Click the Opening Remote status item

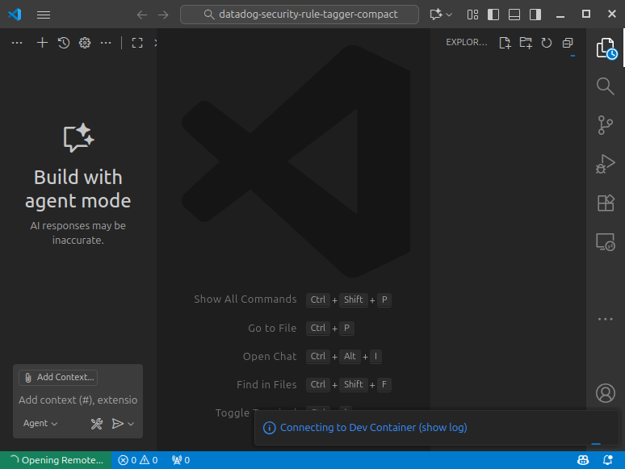tap(56, 460)
